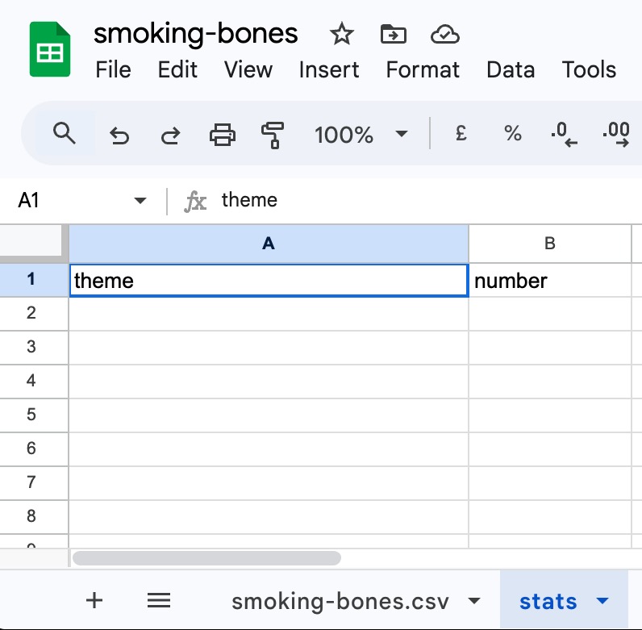This screenshot has width=642, height=630.
Task: Add a new sheet with plus button
Action: point(94,600)
